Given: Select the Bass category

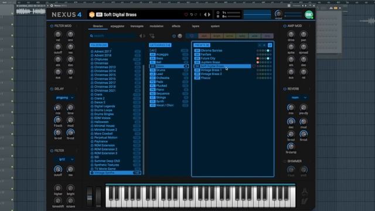Looking at the screenshot, I should [169, 59].
